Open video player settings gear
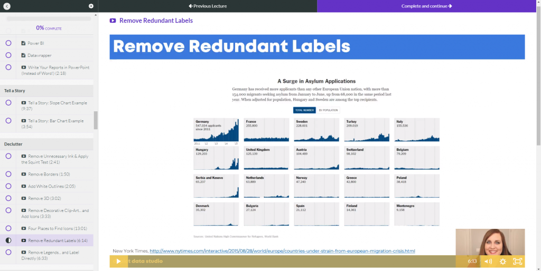Viewport: 541px width, 271px height. tap(503, 262)
